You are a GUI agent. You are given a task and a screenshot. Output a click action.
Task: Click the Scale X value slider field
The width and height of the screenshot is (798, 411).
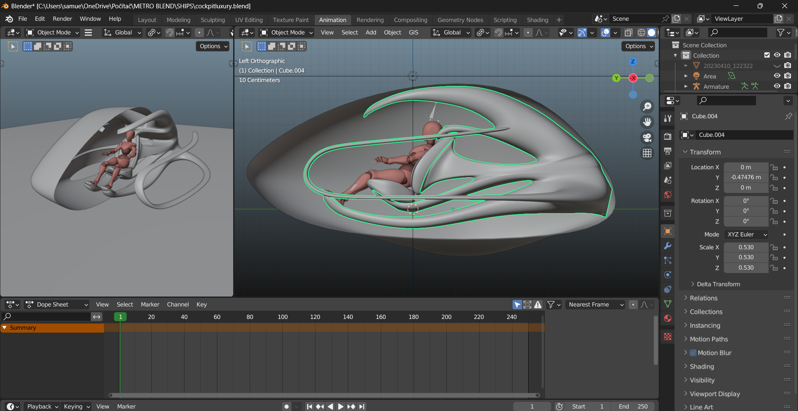(746, 247)
